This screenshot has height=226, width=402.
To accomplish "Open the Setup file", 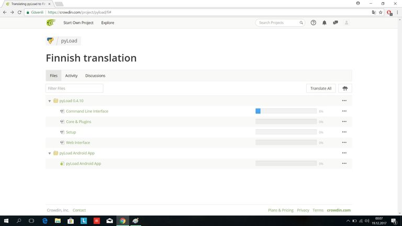I will 71,132.
